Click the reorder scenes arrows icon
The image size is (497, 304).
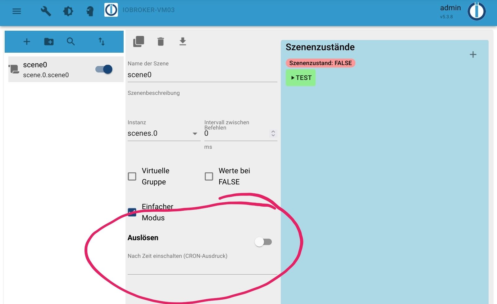(102, 42)
